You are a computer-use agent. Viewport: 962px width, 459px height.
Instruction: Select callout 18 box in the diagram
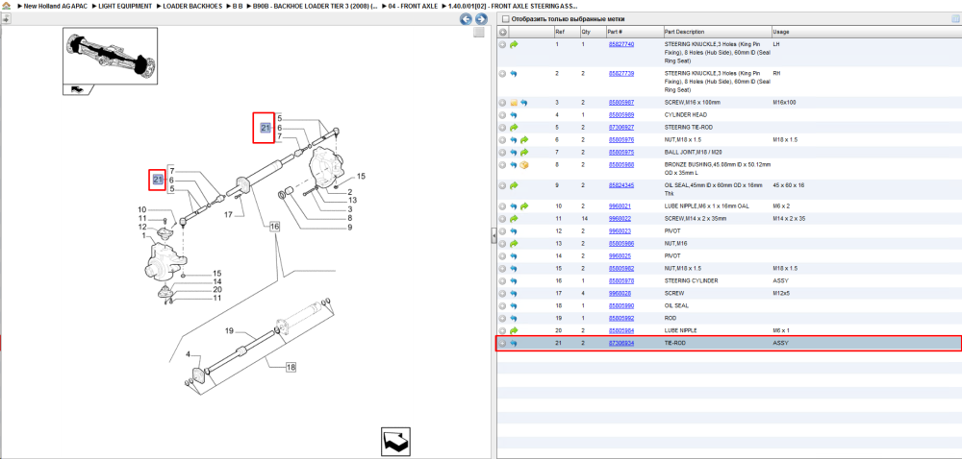tap(291, 368)
